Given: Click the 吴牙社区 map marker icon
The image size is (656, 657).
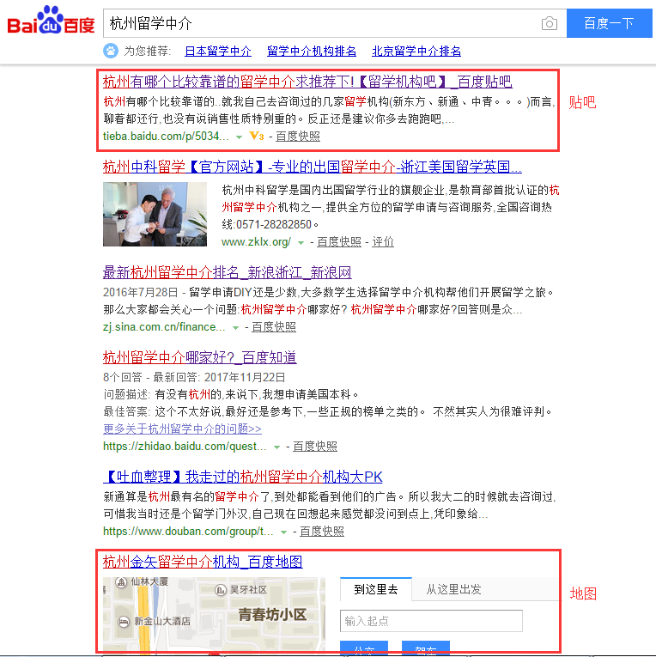Looking at the screenshot, I should [x=221, y=590].
